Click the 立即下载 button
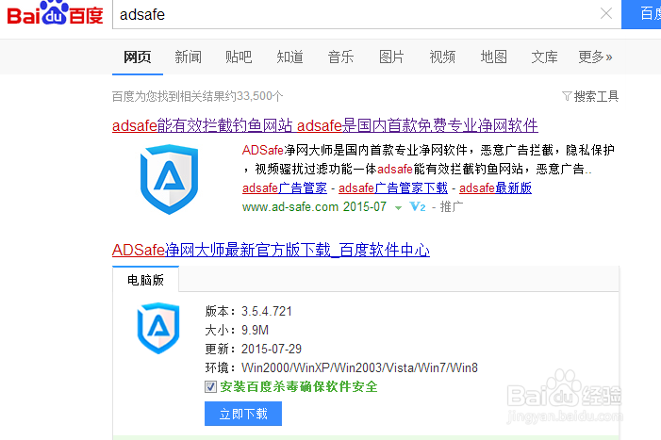661x440 pixels. click(243, 414)
